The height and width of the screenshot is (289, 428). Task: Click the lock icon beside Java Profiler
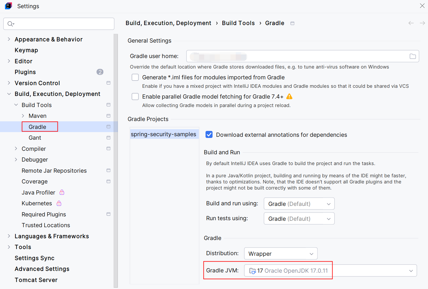[x=62, y=192]
